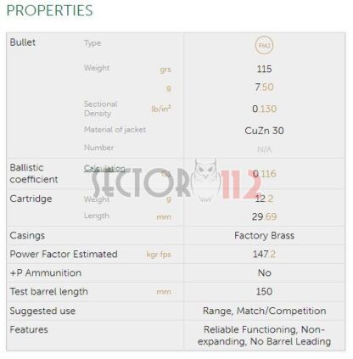This screenshot has height=359, width=353.
Task: Select the N/A value in Number row
Action: point(264,149)
